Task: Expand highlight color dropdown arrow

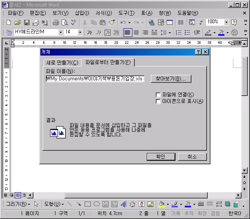Action: (214, 33)
